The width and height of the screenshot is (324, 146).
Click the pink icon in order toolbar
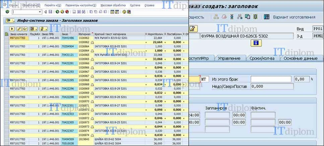tap(224, 17)
